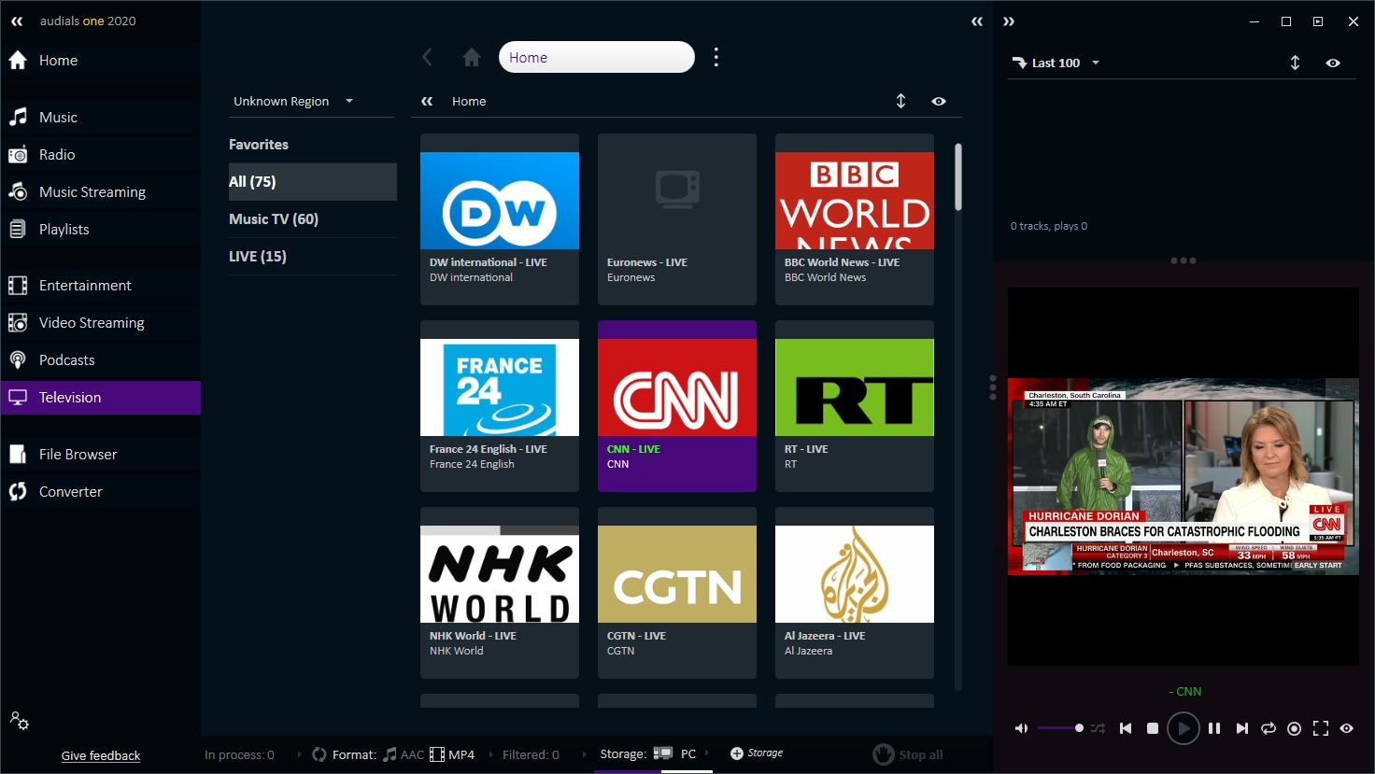Open sort options in channel list

[900, 101]
